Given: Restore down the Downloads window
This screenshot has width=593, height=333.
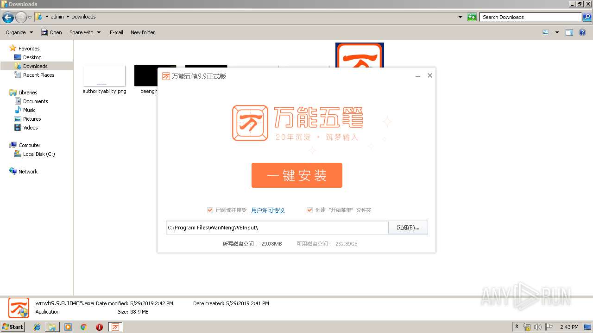Looking at the screenshot, I should tap(580, 4).
